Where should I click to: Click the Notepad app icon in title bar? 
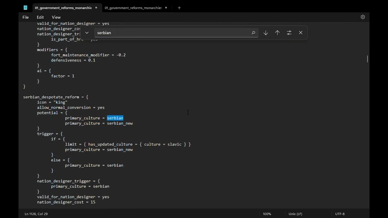tap(25, 8)
